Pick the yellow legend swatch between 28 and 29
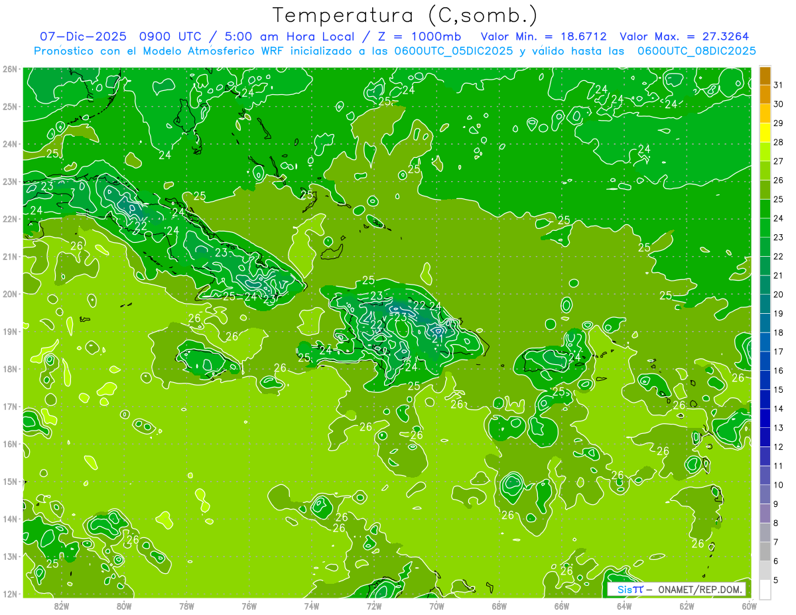Viewport: 796px width, 615px height. pos(765,133)
